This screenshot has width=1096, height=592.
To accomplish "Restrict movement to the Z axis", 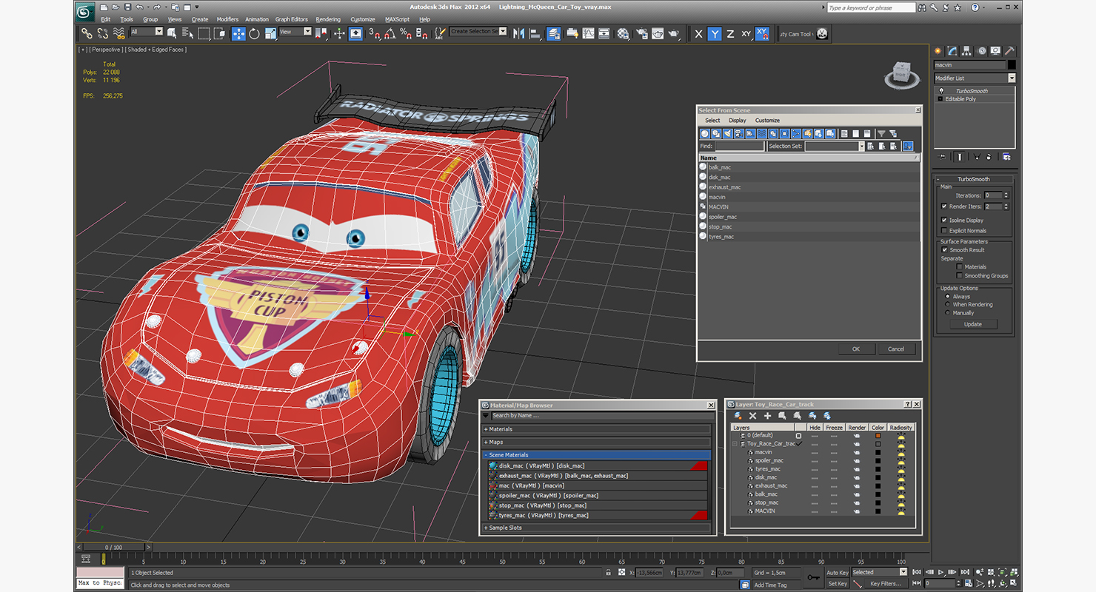I will click(x=730, y=34).
